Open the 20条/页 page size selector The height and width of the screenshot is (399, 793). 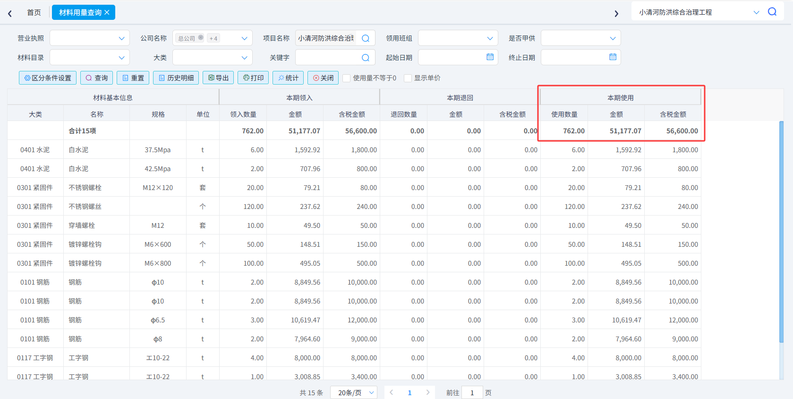(354, 392)
